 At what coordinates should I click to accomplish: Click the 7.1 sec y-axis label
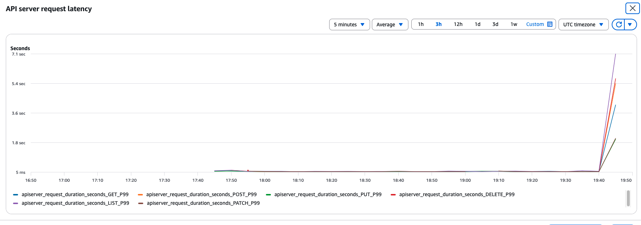pyautogui.click(x=18, y=54)
